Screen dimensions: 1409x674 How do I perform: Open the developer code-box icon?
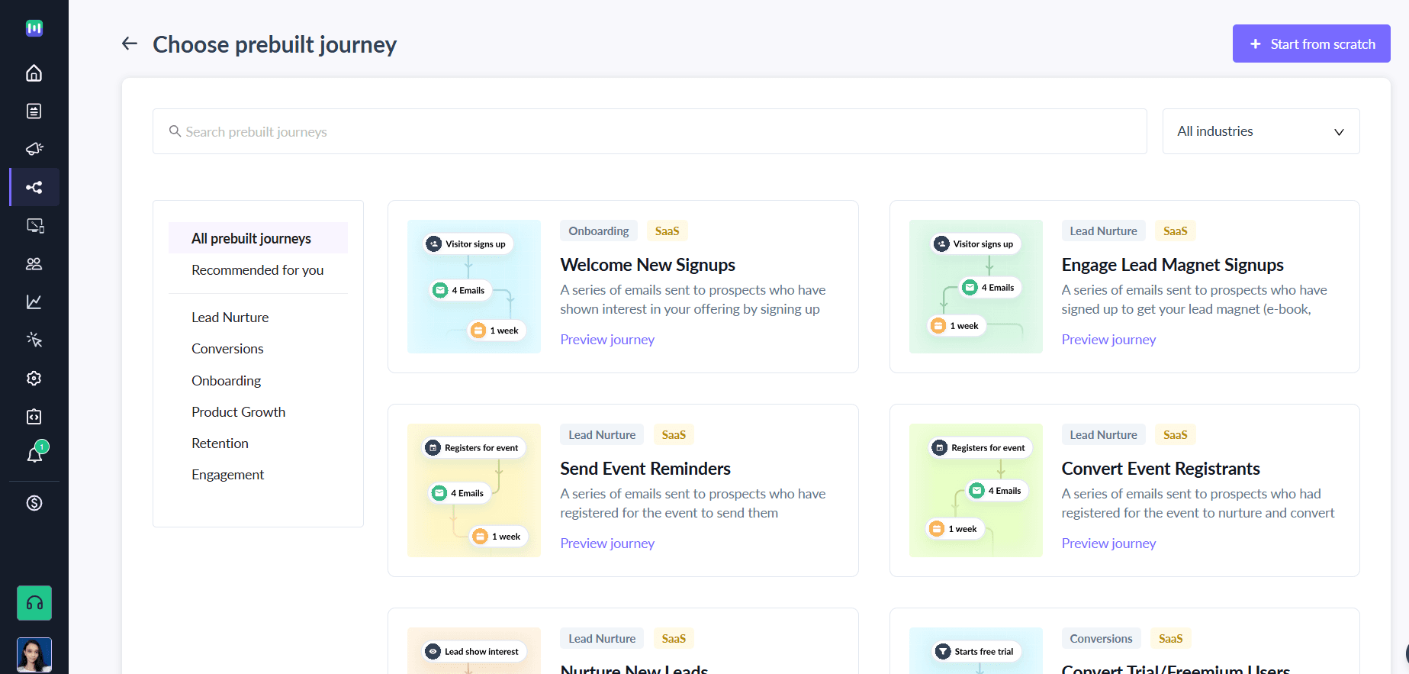(34, 417)
